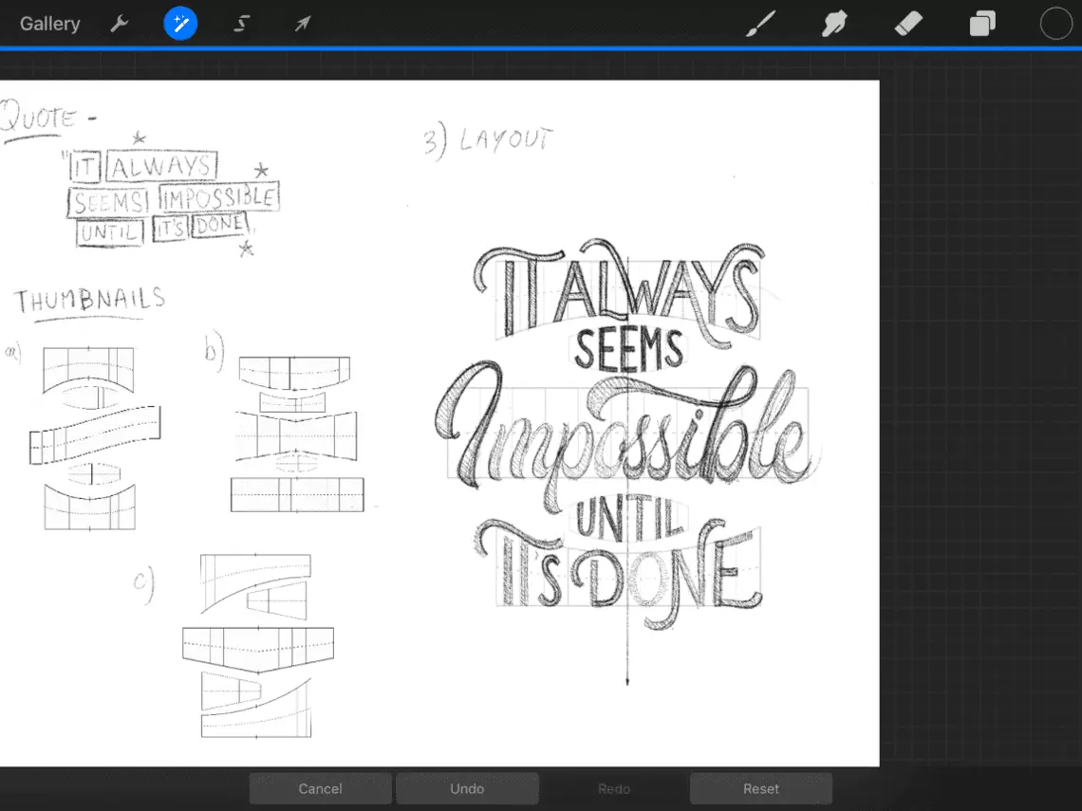Open the Actions wrench menu
The height and width of the screenshot is (811, 1082).
(x=120, y=24)
